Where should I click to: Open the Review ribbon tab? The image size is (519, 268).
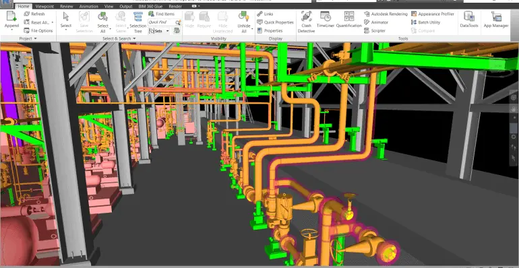(67, 6)
